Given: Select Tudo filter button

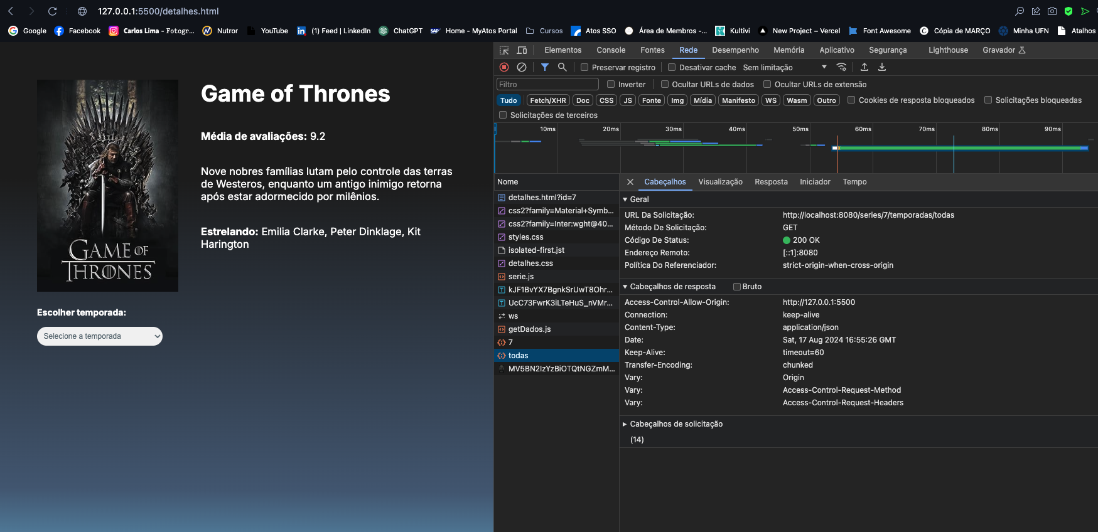Looking at the screenshot, I should click(x=509, y=100).
